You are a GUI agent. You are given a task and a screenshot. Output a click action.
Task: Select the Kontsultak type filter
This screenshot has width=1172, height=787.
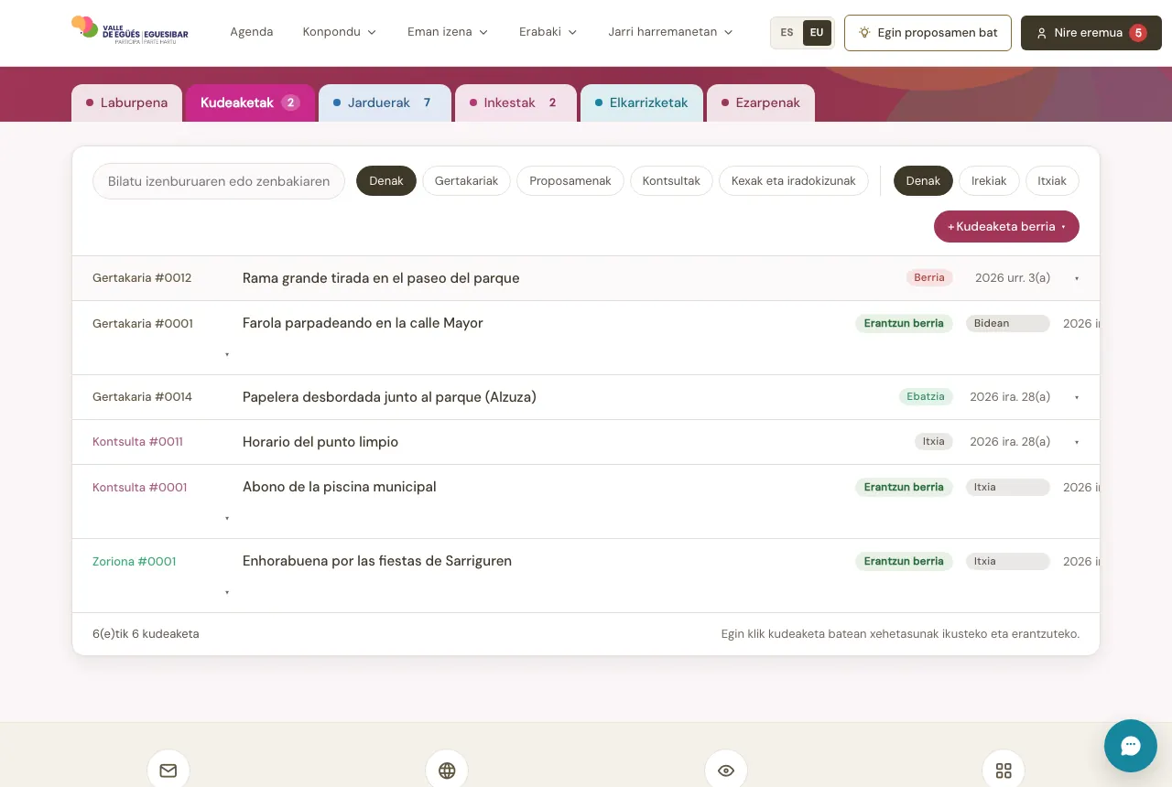[x=671, y=181]
